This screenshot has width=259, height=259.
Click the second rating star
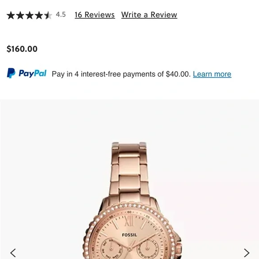tap(20, 15)
